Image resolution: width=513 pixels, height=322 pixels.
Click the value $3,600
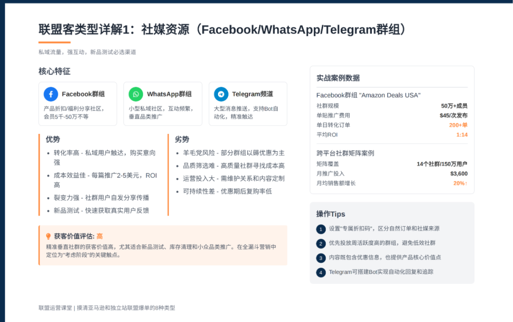click(459, 174)
